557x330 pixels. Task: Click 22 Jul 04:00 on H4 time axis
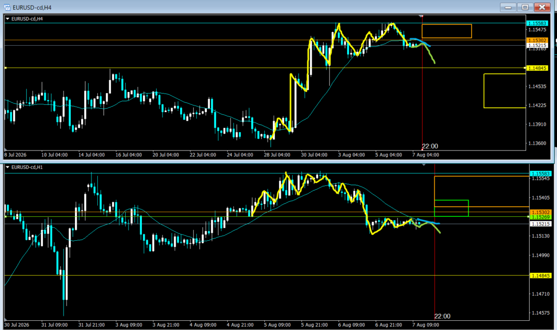pos(203,155)
